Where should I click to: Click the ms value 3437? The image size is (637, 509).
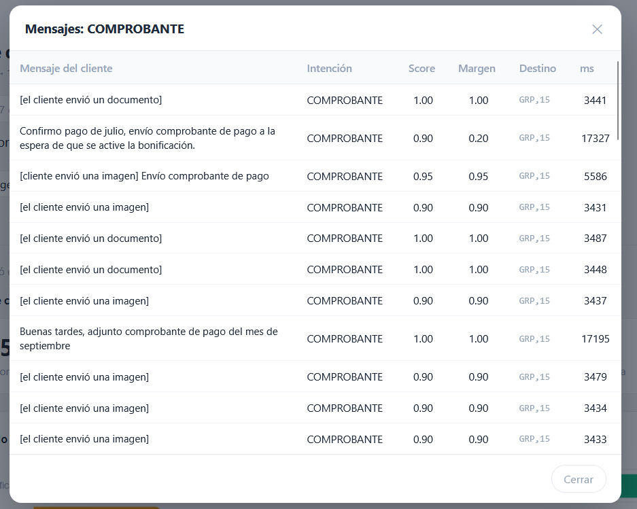tap(595, 300)
